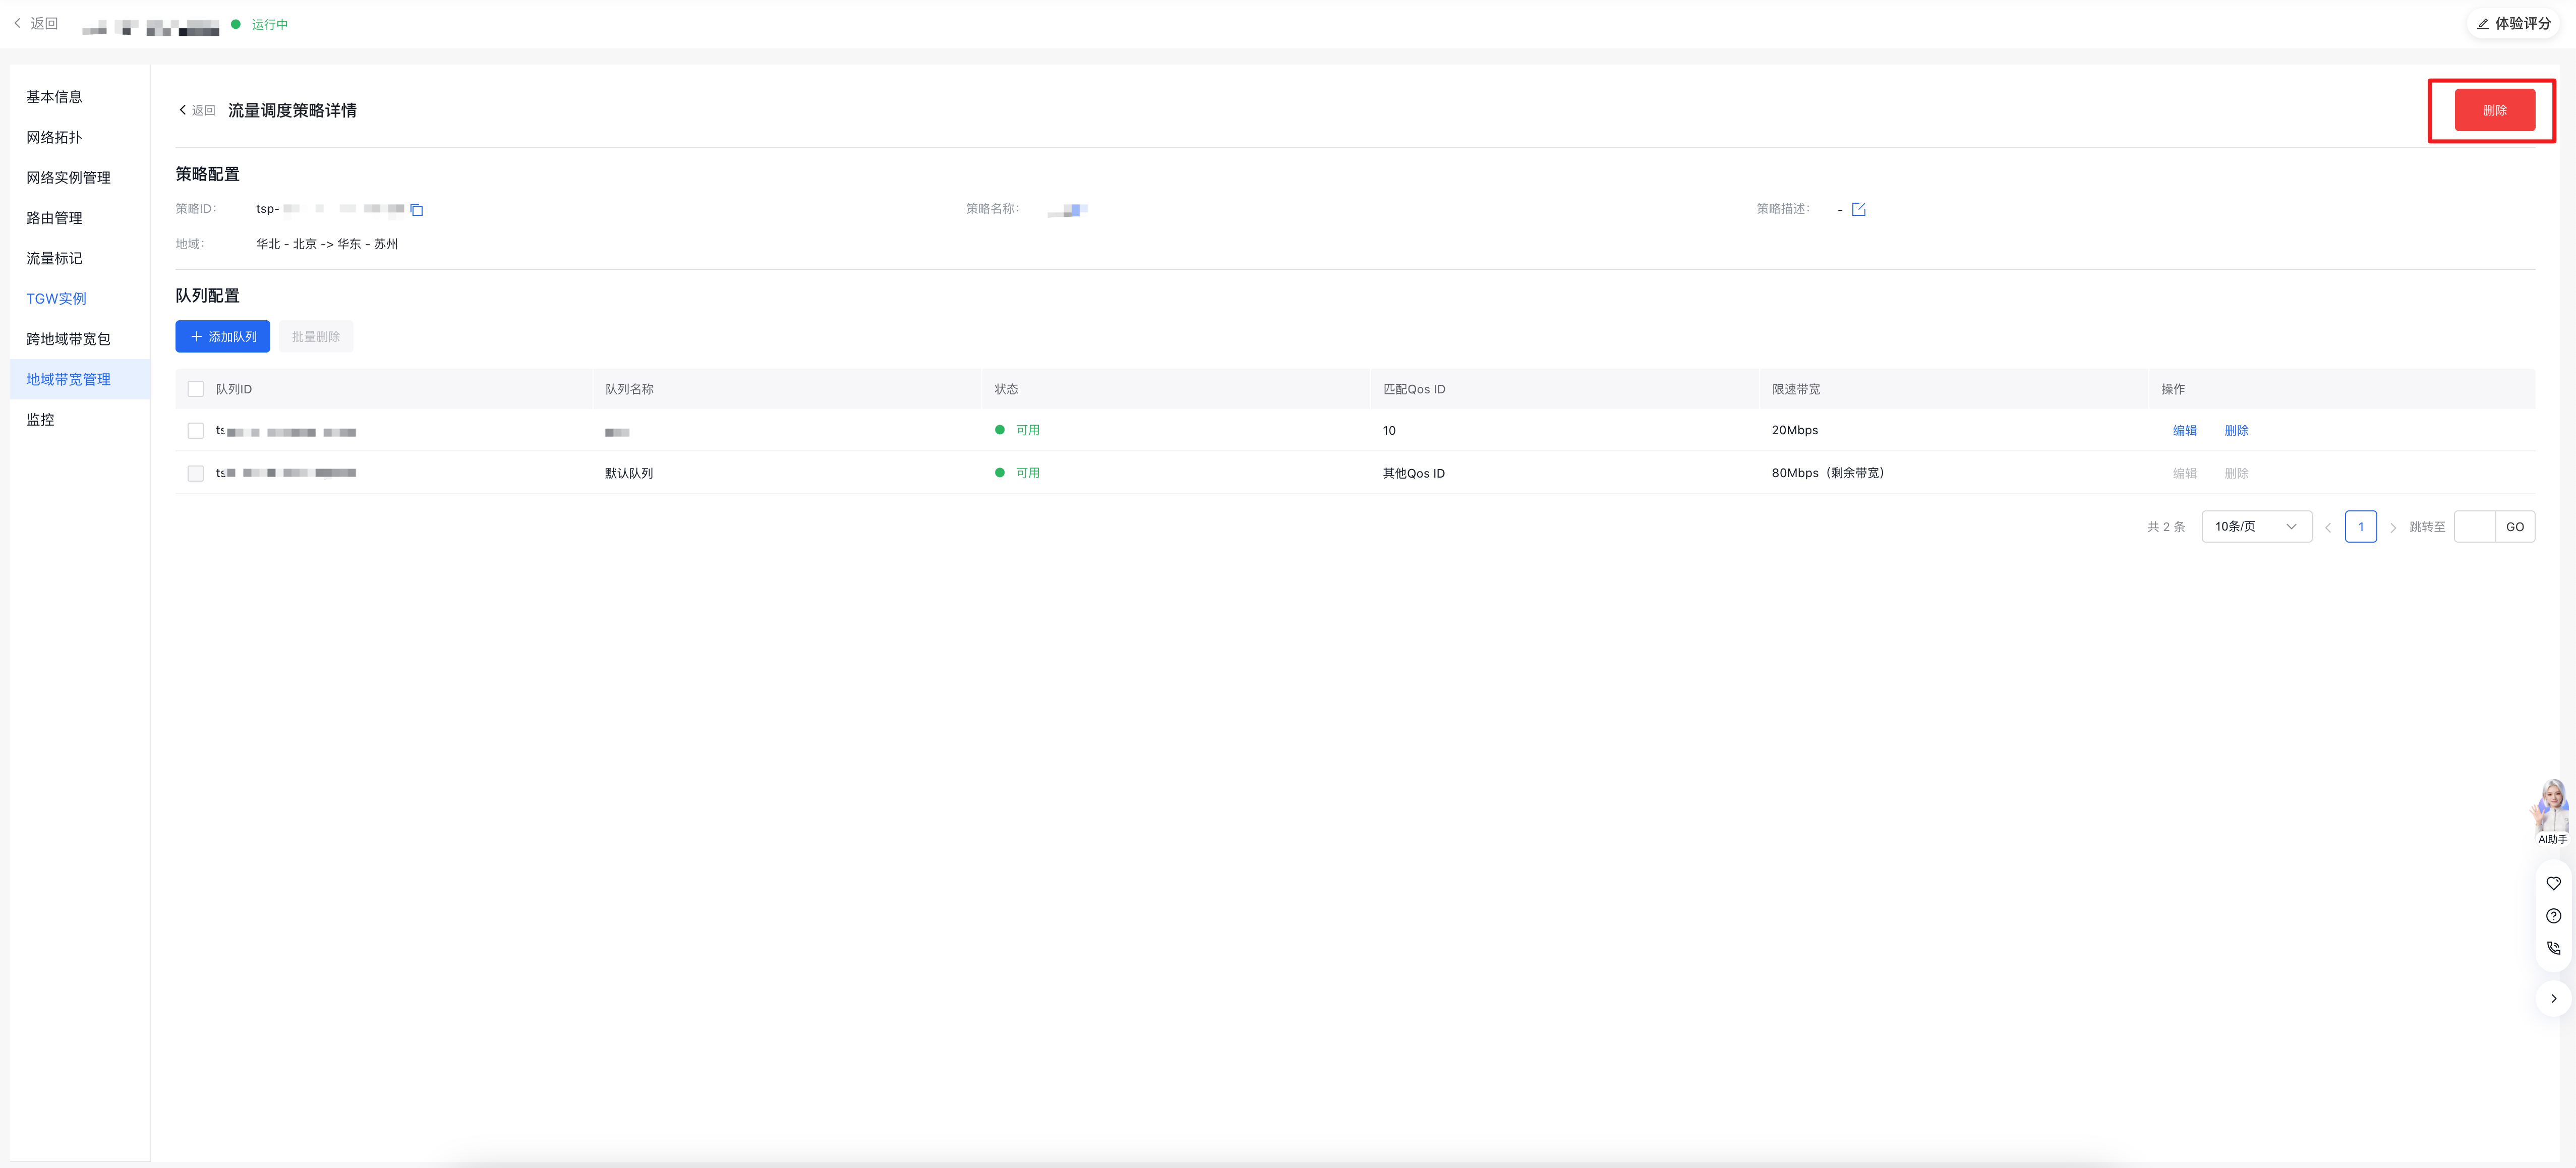The width and height of the screenshot is (2576, 1168).
Task: Click the 队列名称 column header
Action: click(x=629, y=389)
